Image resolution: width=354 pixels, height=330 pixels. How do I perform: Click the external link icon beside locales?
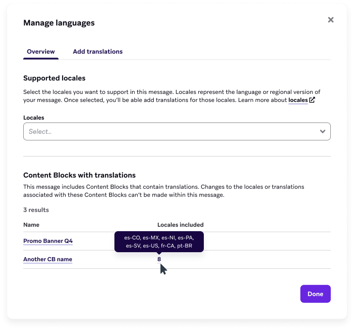tap(312, 100)
